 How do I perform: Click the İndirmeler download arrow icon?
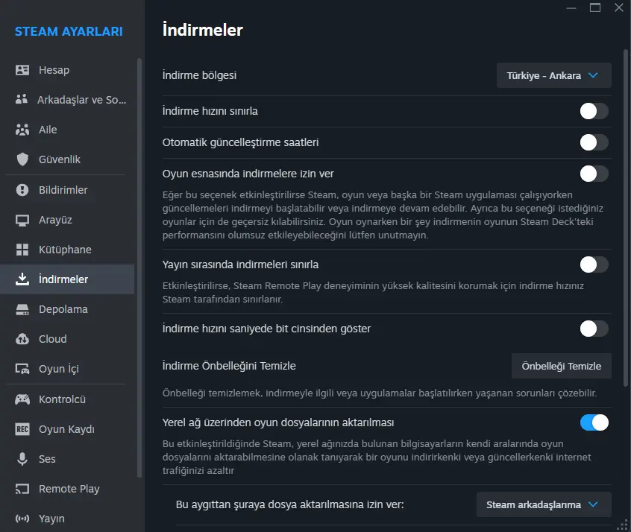(22, 279)
